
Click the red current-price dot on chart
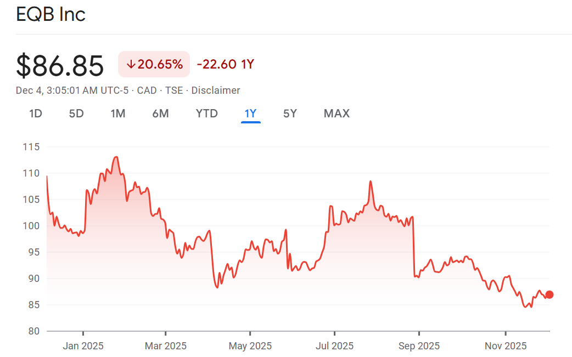pyautogui.click(x=549, y=294)
